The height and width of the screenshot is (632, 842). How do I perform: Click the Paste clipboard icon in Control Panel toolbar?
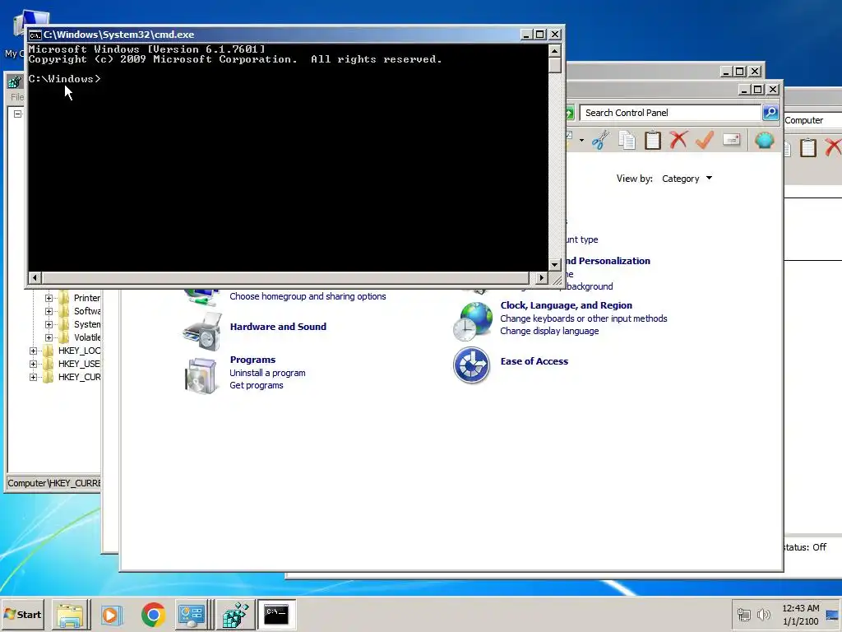(652, 140)
